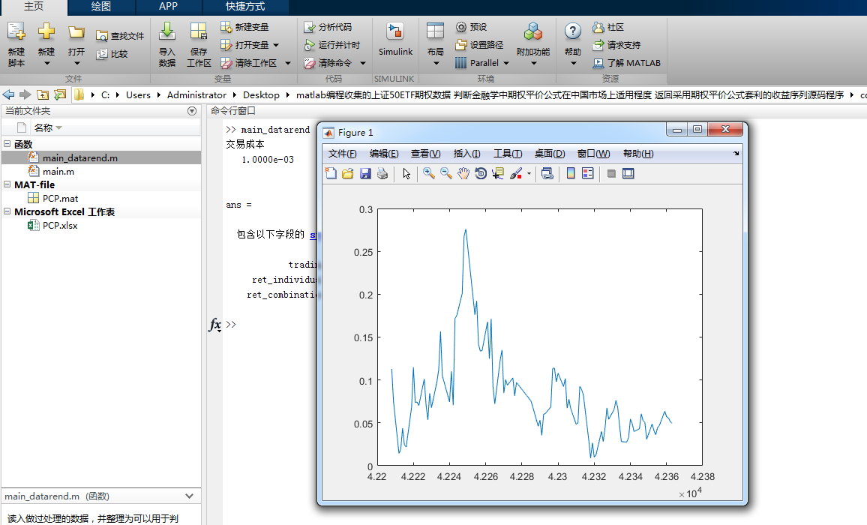Click the Users folder in address bar

point(138,95)
